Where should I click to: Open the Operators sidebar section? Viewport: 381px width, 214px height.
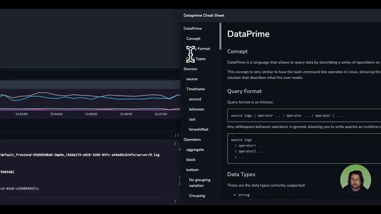click(192, 140)
